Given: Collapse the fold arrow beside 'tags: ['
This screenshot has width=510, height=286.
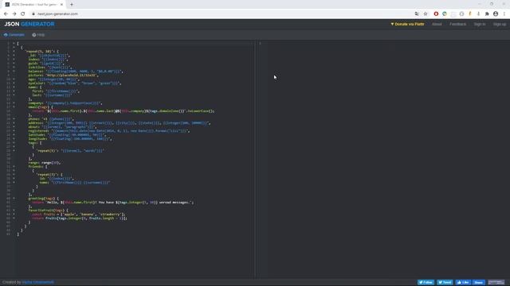Looking at the screenshot, I should [14, 143].
